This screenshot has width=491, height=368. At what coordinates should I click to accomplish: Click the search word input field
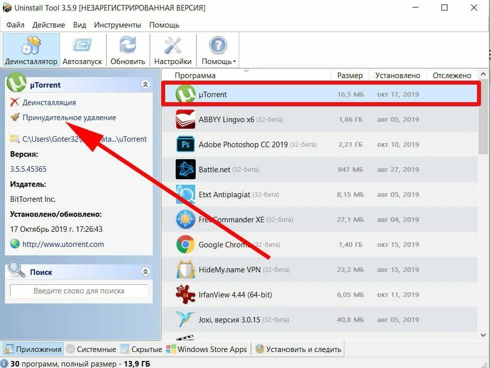point(79,290)
